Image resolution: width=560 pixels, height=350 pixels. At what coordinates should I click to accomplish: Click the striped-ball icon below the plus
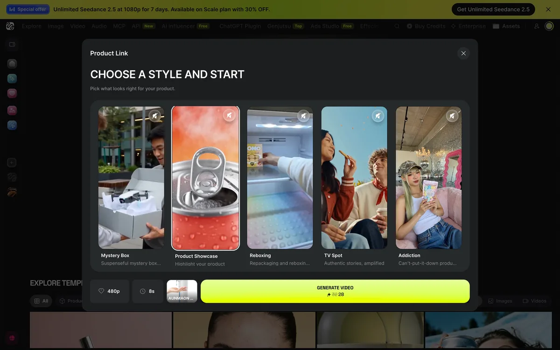pos(12,177)
